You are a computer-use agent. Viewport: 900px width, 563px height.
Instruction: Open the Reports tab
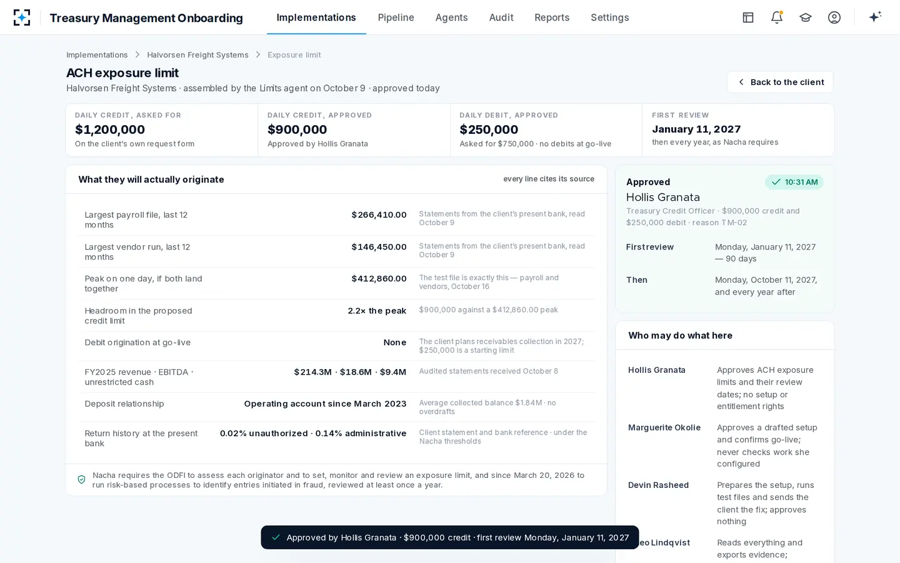pyautogui.click(x=552, y=18)
